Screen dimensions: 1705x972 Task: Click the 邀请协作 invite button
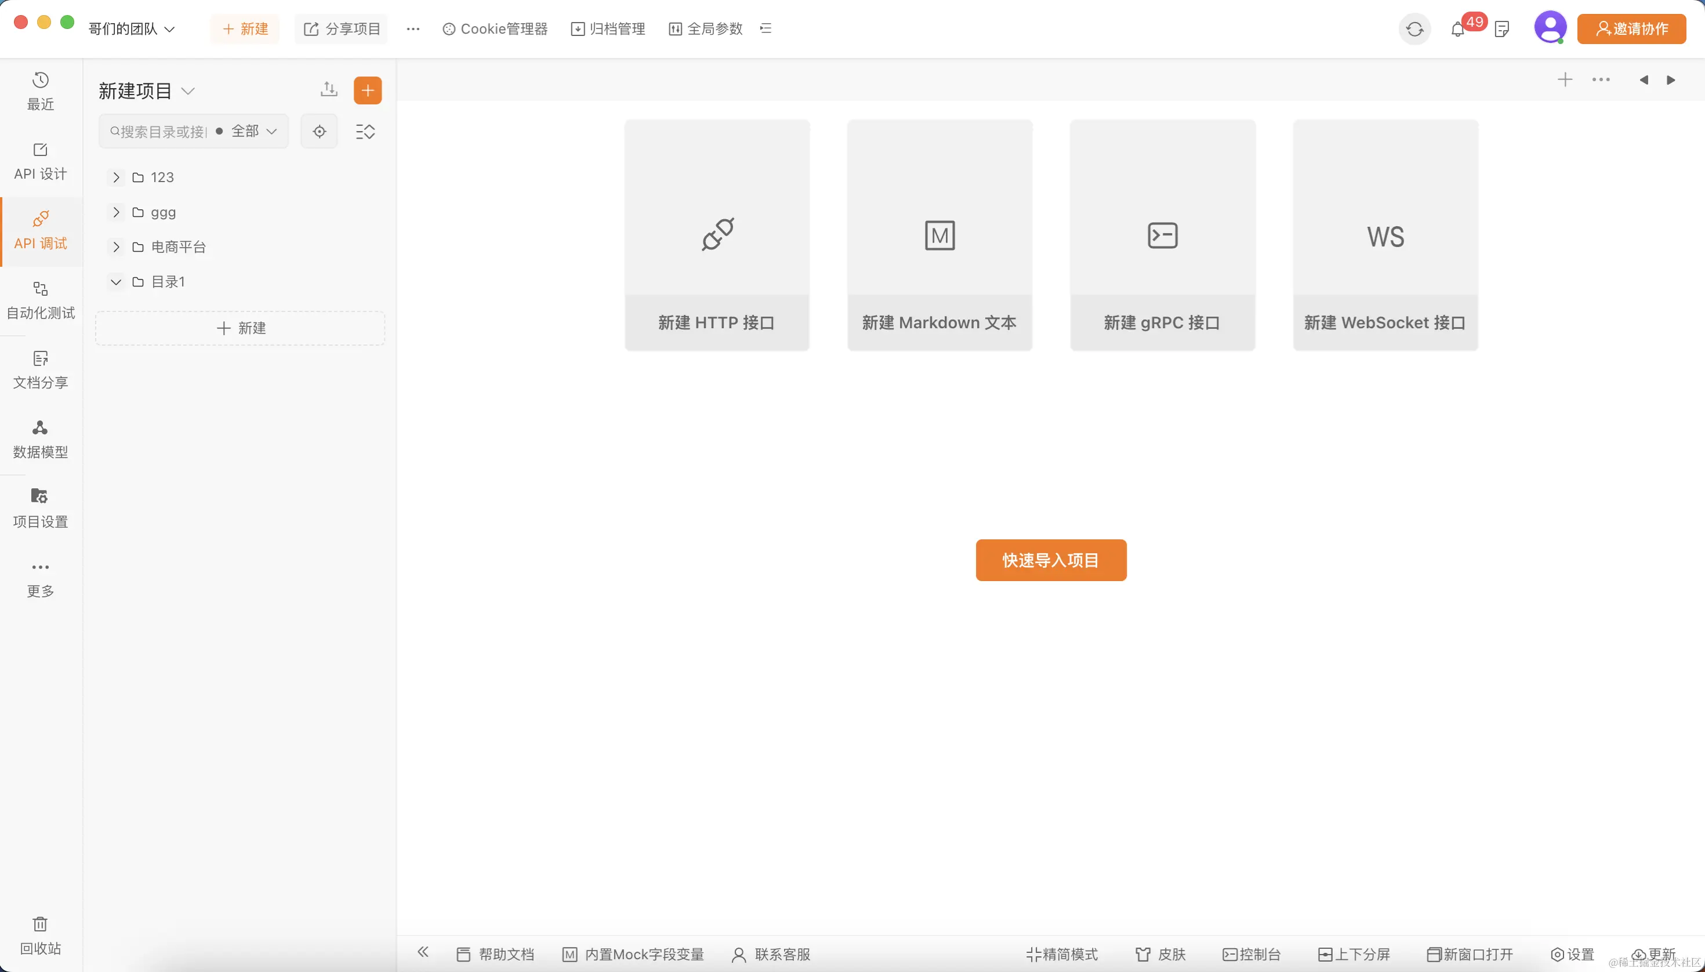pyautogui.click(x=1631, y=28)
